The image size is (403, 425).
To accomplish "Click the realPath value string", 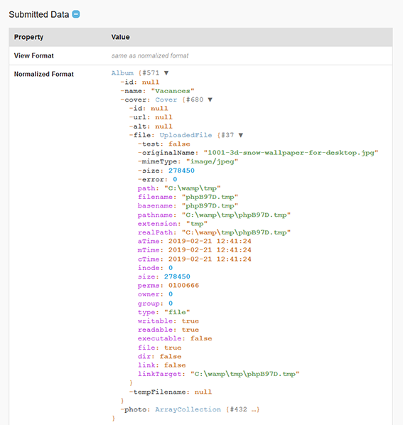I will 236,232.
